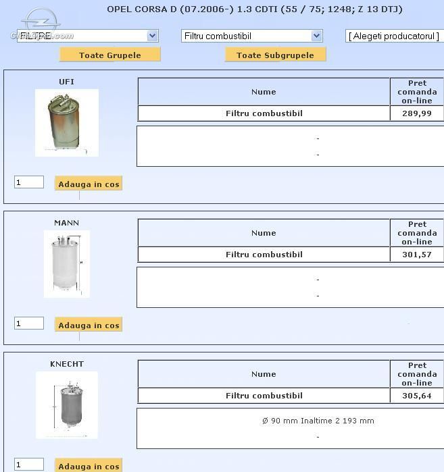Click the price 301,57
This screenshot has width=444, height=472.
click(417, 255)
